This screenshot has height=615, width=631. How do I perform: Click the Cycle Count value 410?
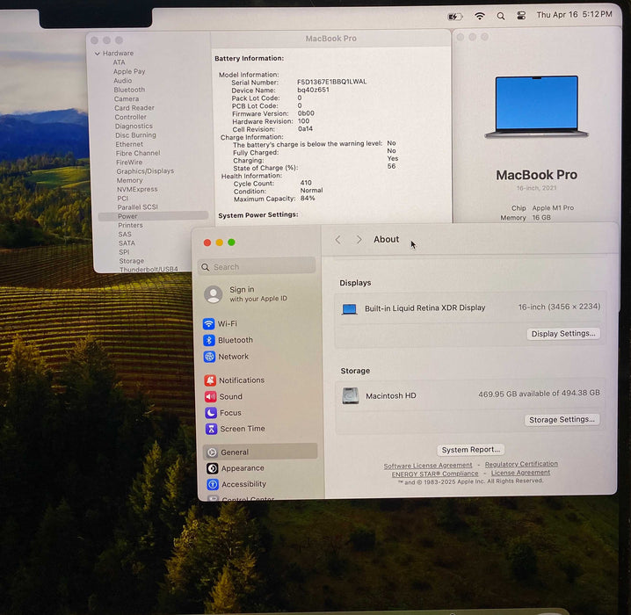306,183
